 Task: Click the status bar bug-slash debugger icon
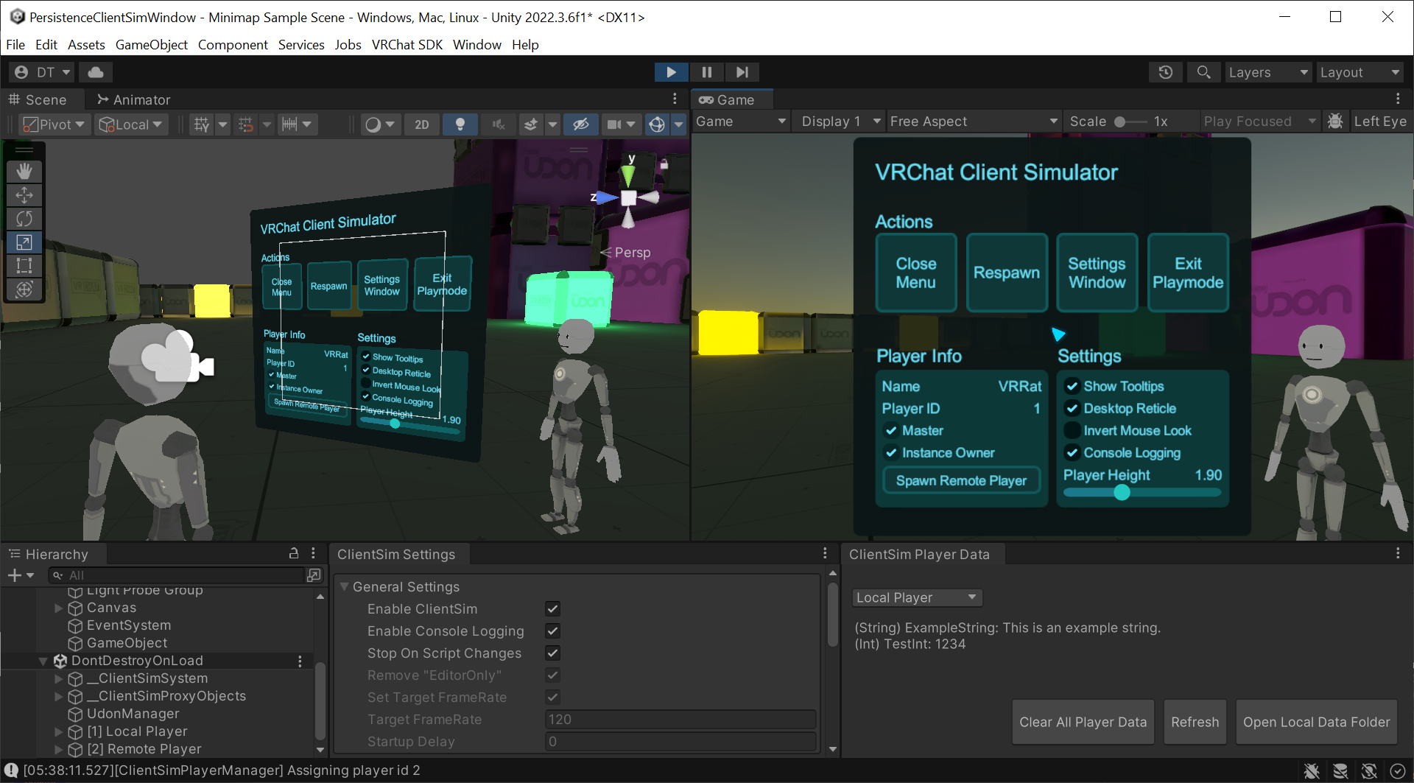[x=1312, y=771]
